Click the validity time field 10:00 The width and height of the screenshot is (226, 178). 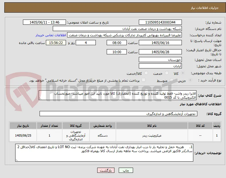[x=117, y=52]
